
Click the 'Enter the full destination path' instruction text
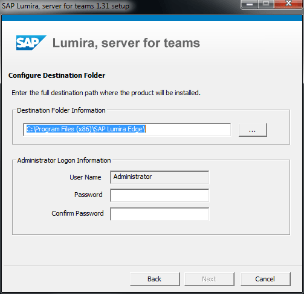click(106, 93)
